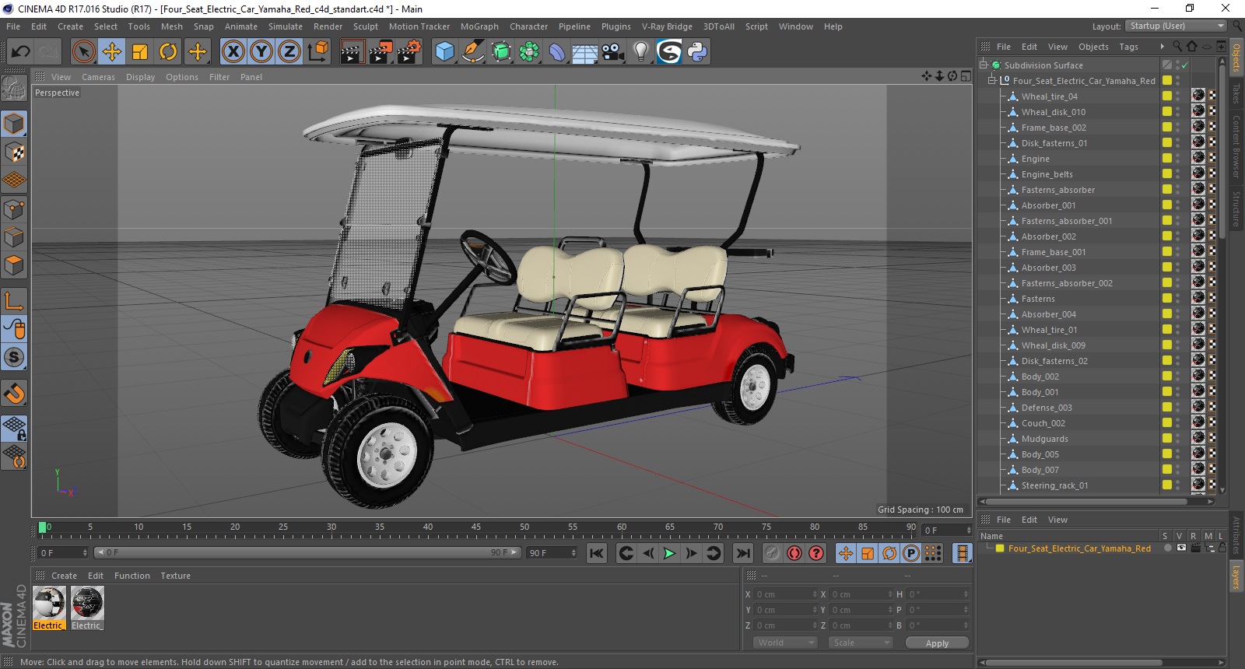Image resolution: width=1245 pixels, height=669 pixels.
Task: Click the Python script icon
Action: 697,52
